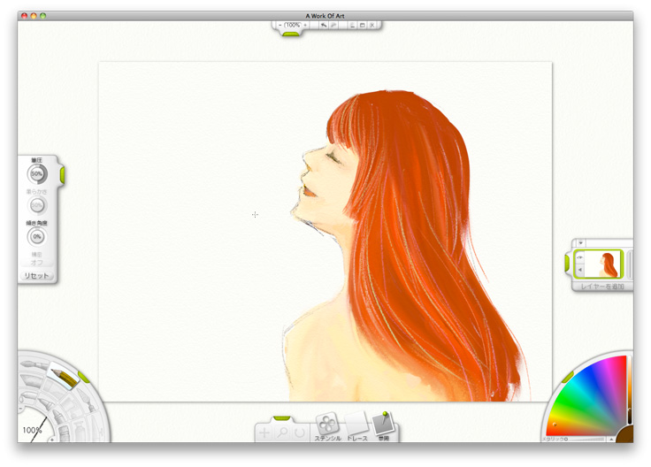Screen dimensions: 651x467
Task: Click the レイヤーを追加 add layer button
Action: 602,287
